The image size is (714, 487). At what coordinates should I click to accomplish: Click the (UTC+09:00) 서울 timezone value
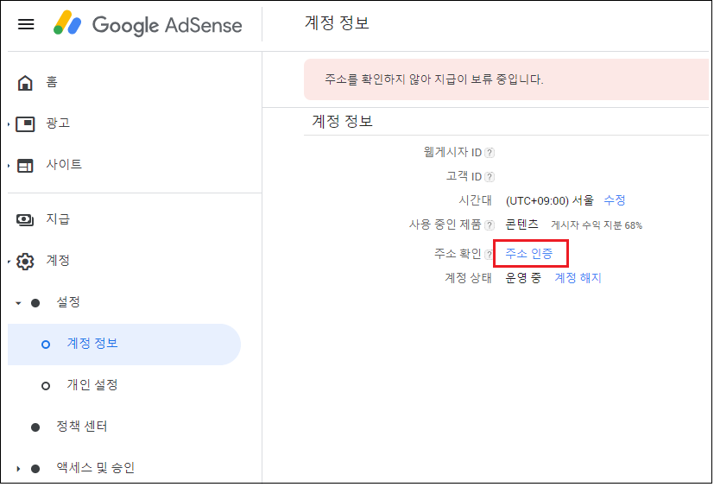550,200
